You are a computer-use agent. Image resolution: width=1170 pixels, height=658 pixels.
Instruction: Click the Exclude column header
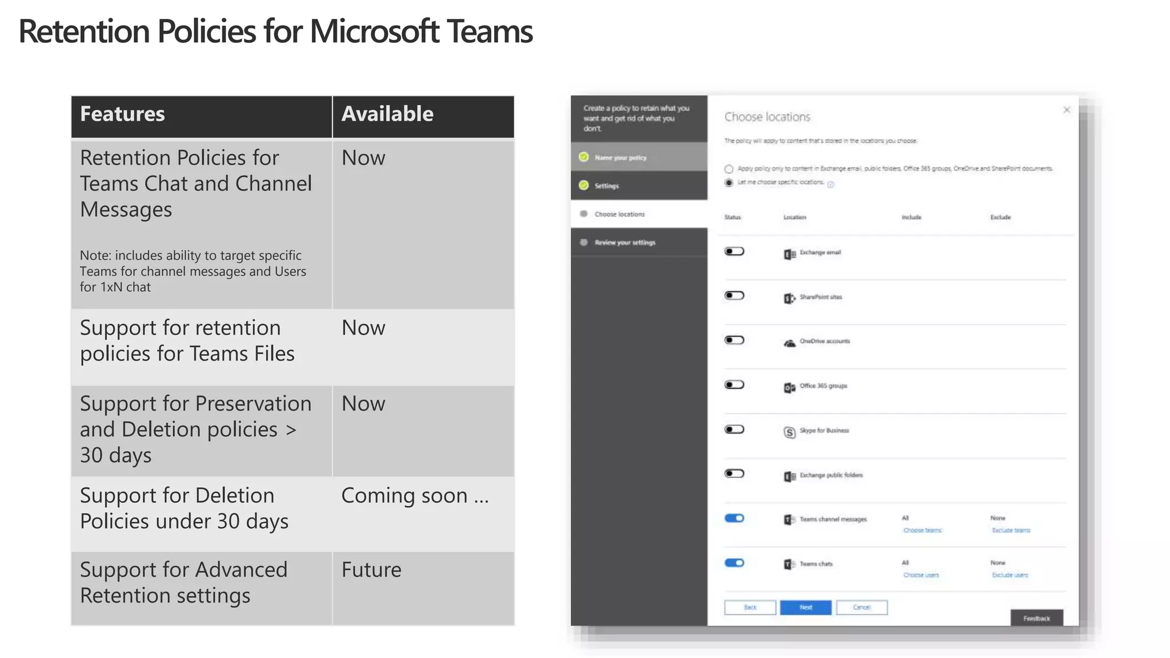[x=1000, y=217]
